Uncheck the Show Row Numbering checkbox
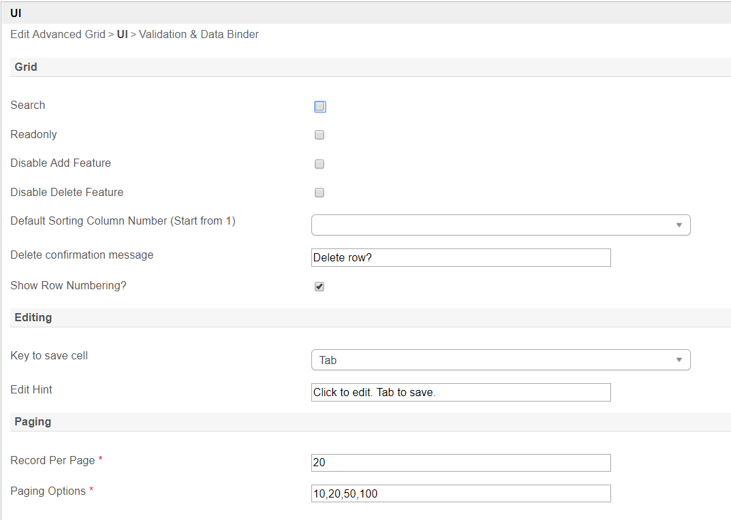Viewport: 731px width, 520px height. point(320,287)
